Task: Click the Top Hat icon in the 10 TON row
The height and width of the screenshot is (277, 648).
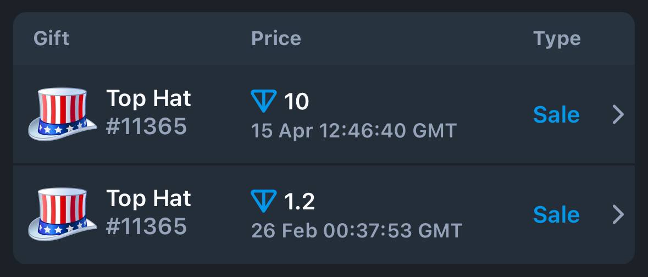Action: (63, 114)
